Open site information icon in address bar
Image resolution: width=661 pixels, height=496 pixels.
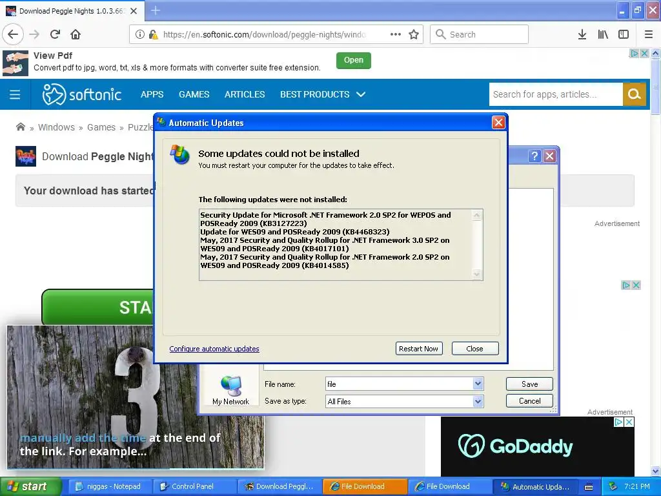tap(140, 35)
